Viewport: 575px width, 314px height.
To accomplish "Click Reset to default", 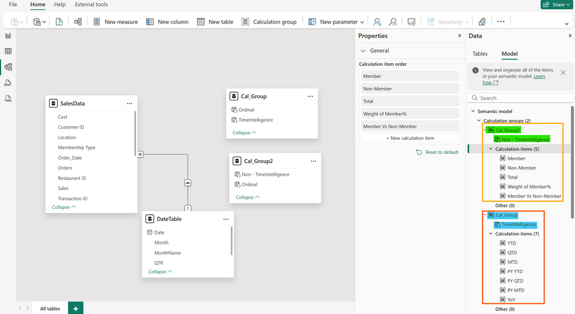I will pyautogui.click(x=437, y=153).
